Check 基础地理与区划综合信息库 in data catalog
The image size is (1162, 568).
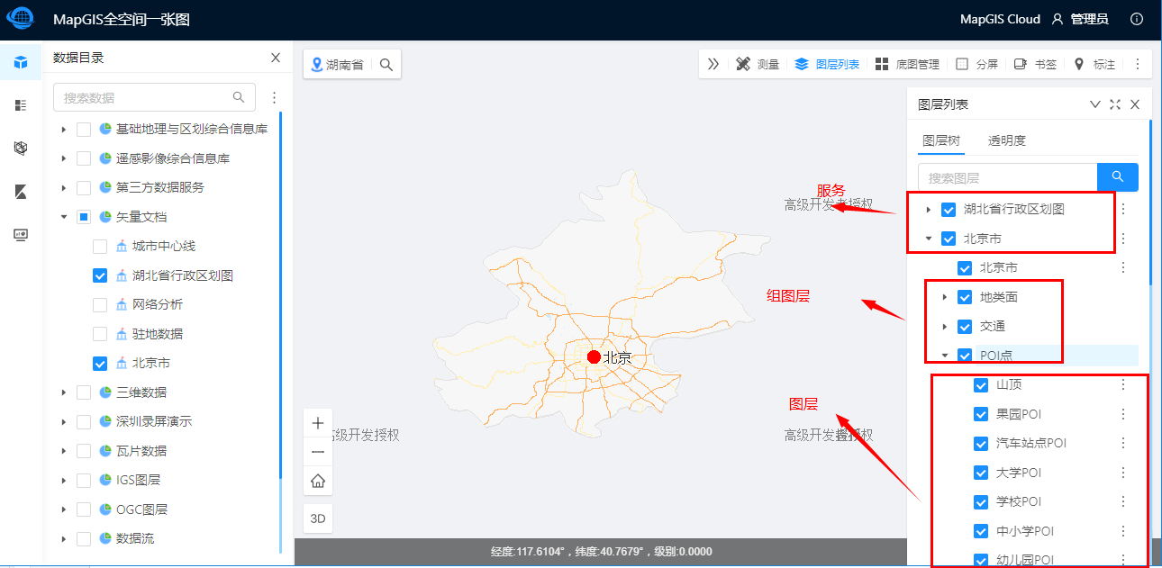click(84, 130)
